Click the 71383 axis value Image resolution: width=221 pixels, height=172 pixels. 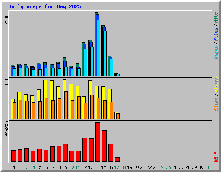(6, 18)
